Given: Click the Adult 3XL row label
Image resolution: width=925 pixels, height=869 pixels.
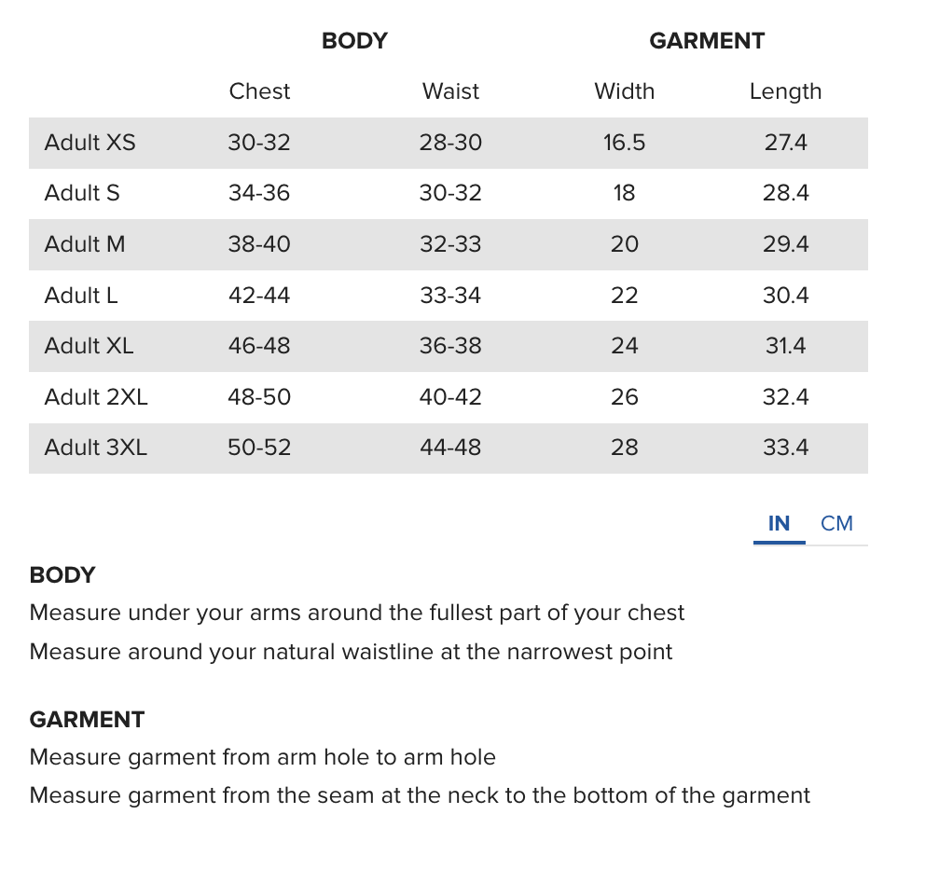Looking at the screenshot, I should 96,448.
